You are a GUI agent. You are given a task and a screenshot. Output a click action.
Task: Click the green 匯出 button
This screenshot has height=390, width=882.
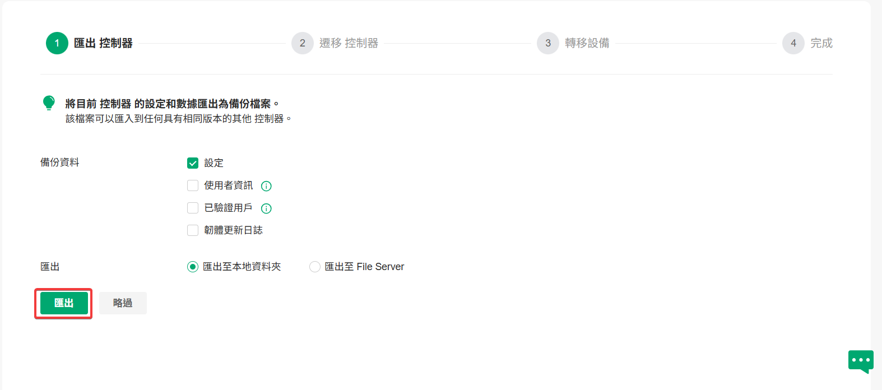64,303
